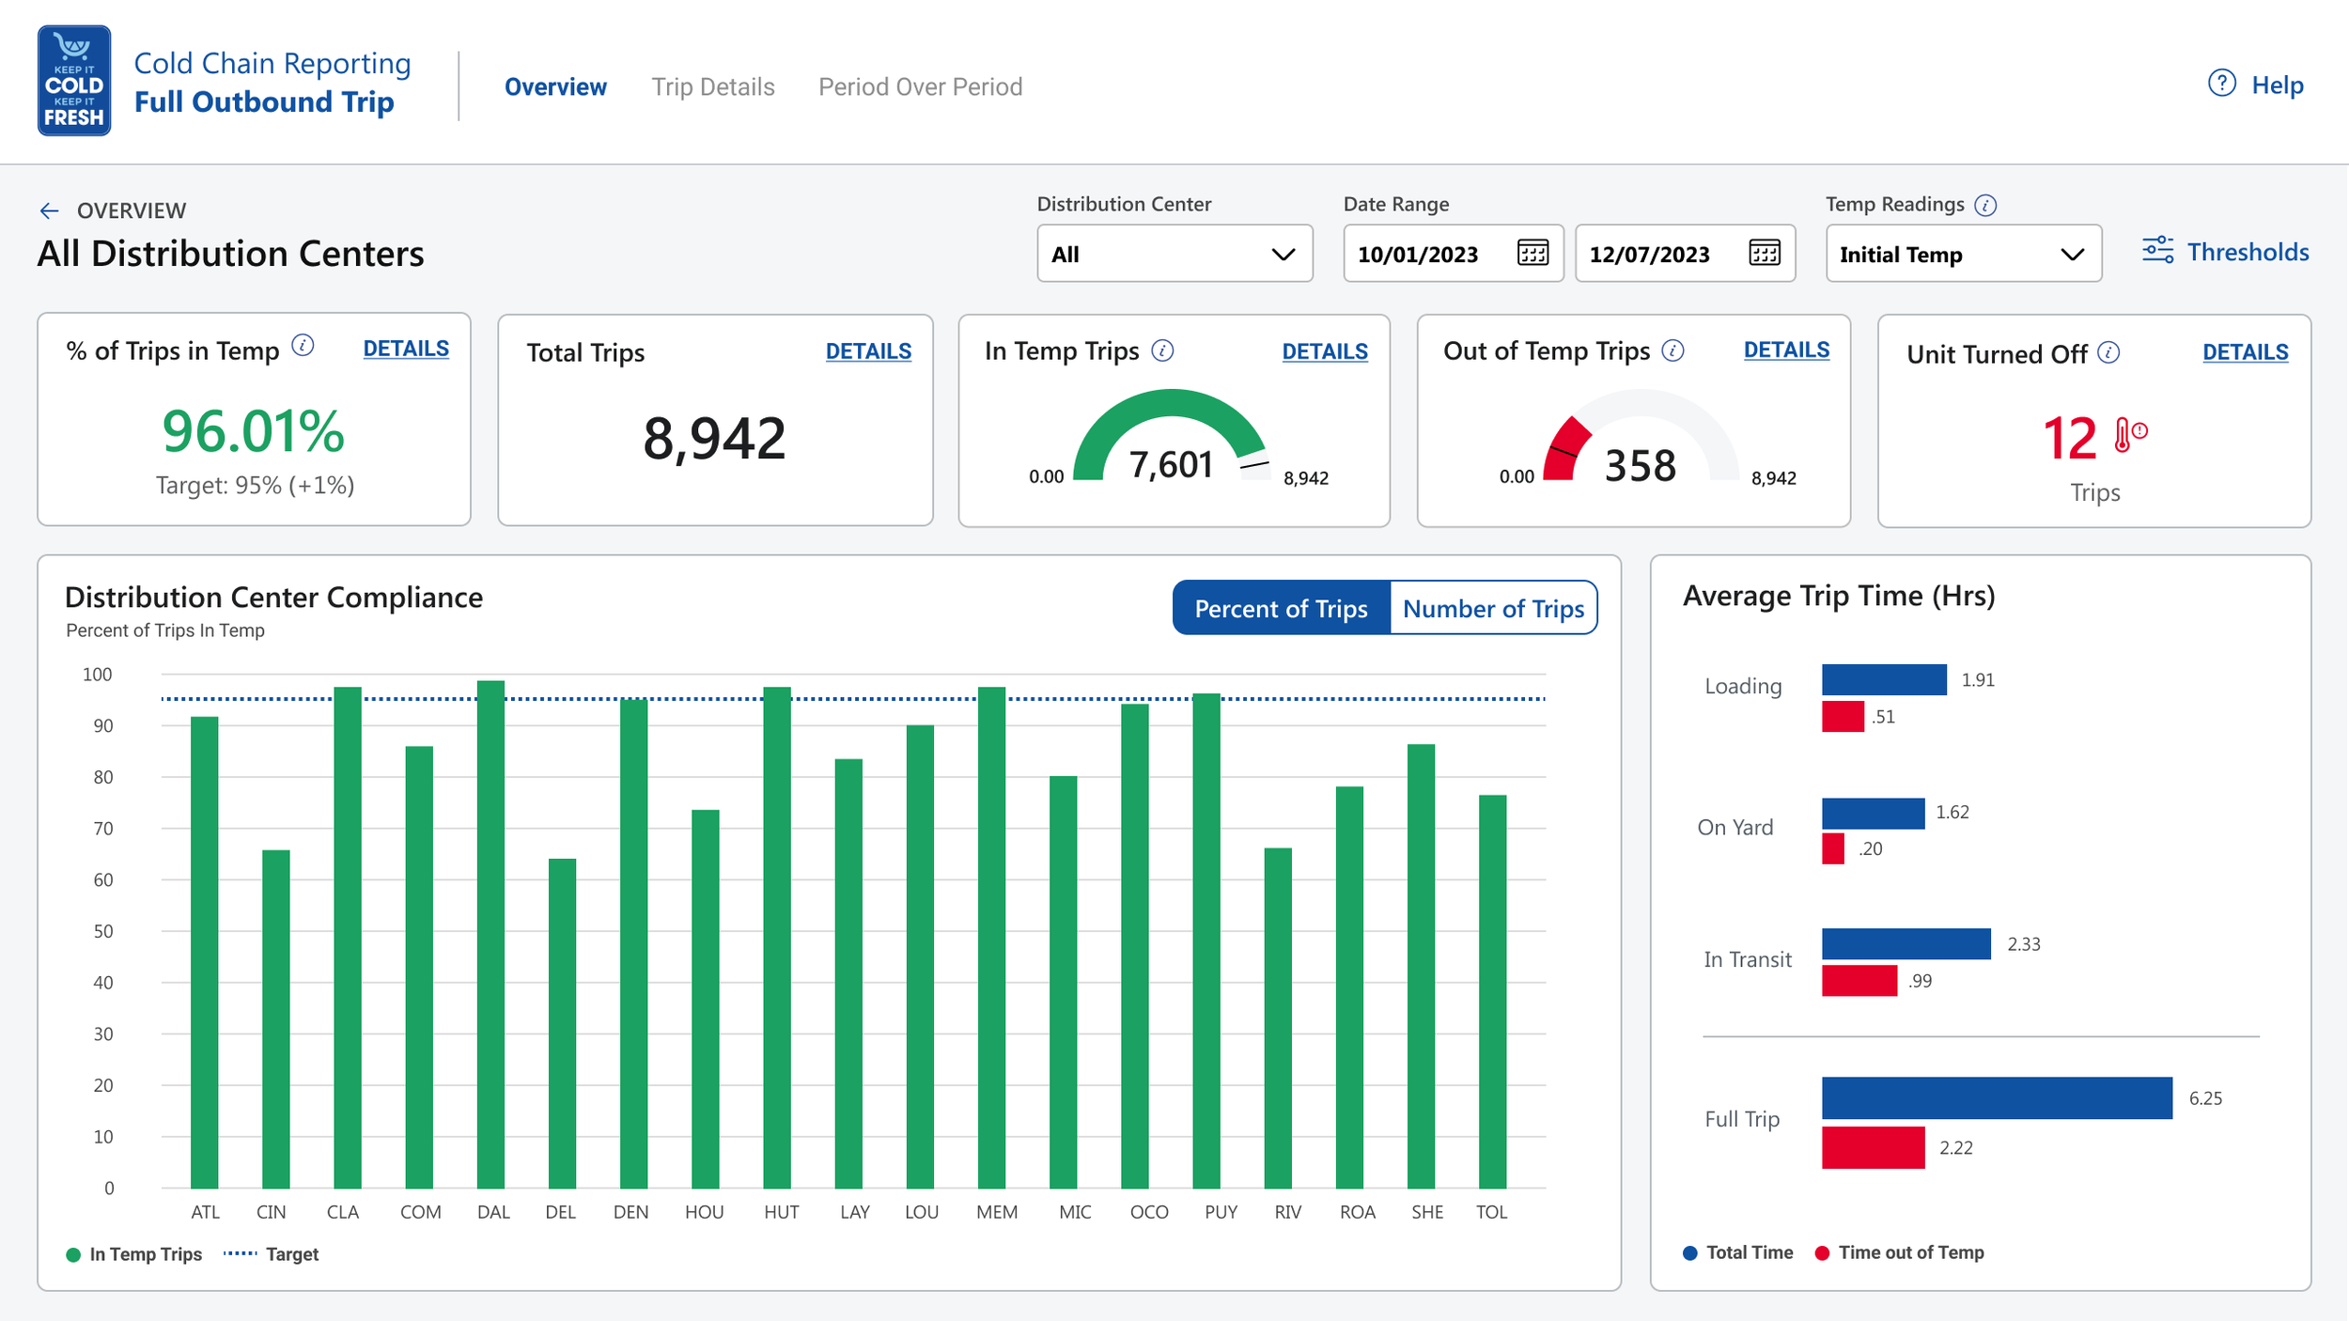Open the Help question mark icon

[x=2221, y=84]
